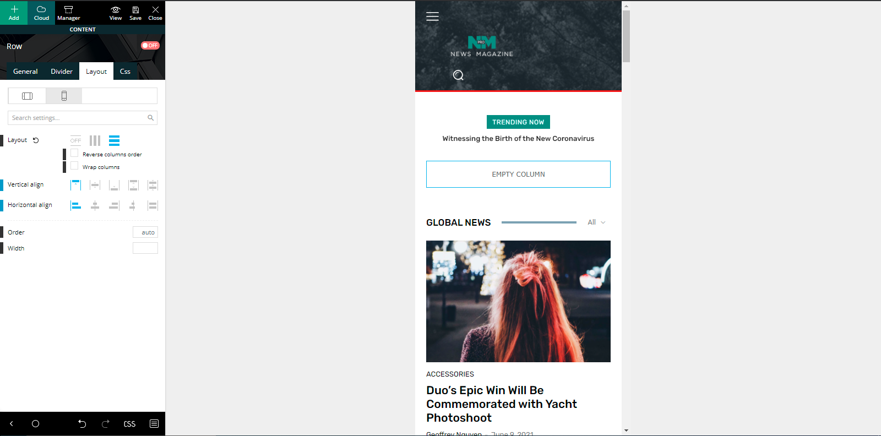The height and width of the screenshot is (436, 881).
Task: Open the Coronavirus trending headline
Action: pos(518,139)
